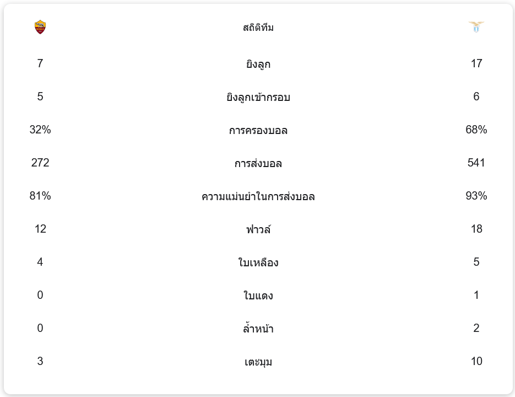Click the ล้ำหน้า offside label
This screenshot has width=515, height=397.
click(258, 329)
